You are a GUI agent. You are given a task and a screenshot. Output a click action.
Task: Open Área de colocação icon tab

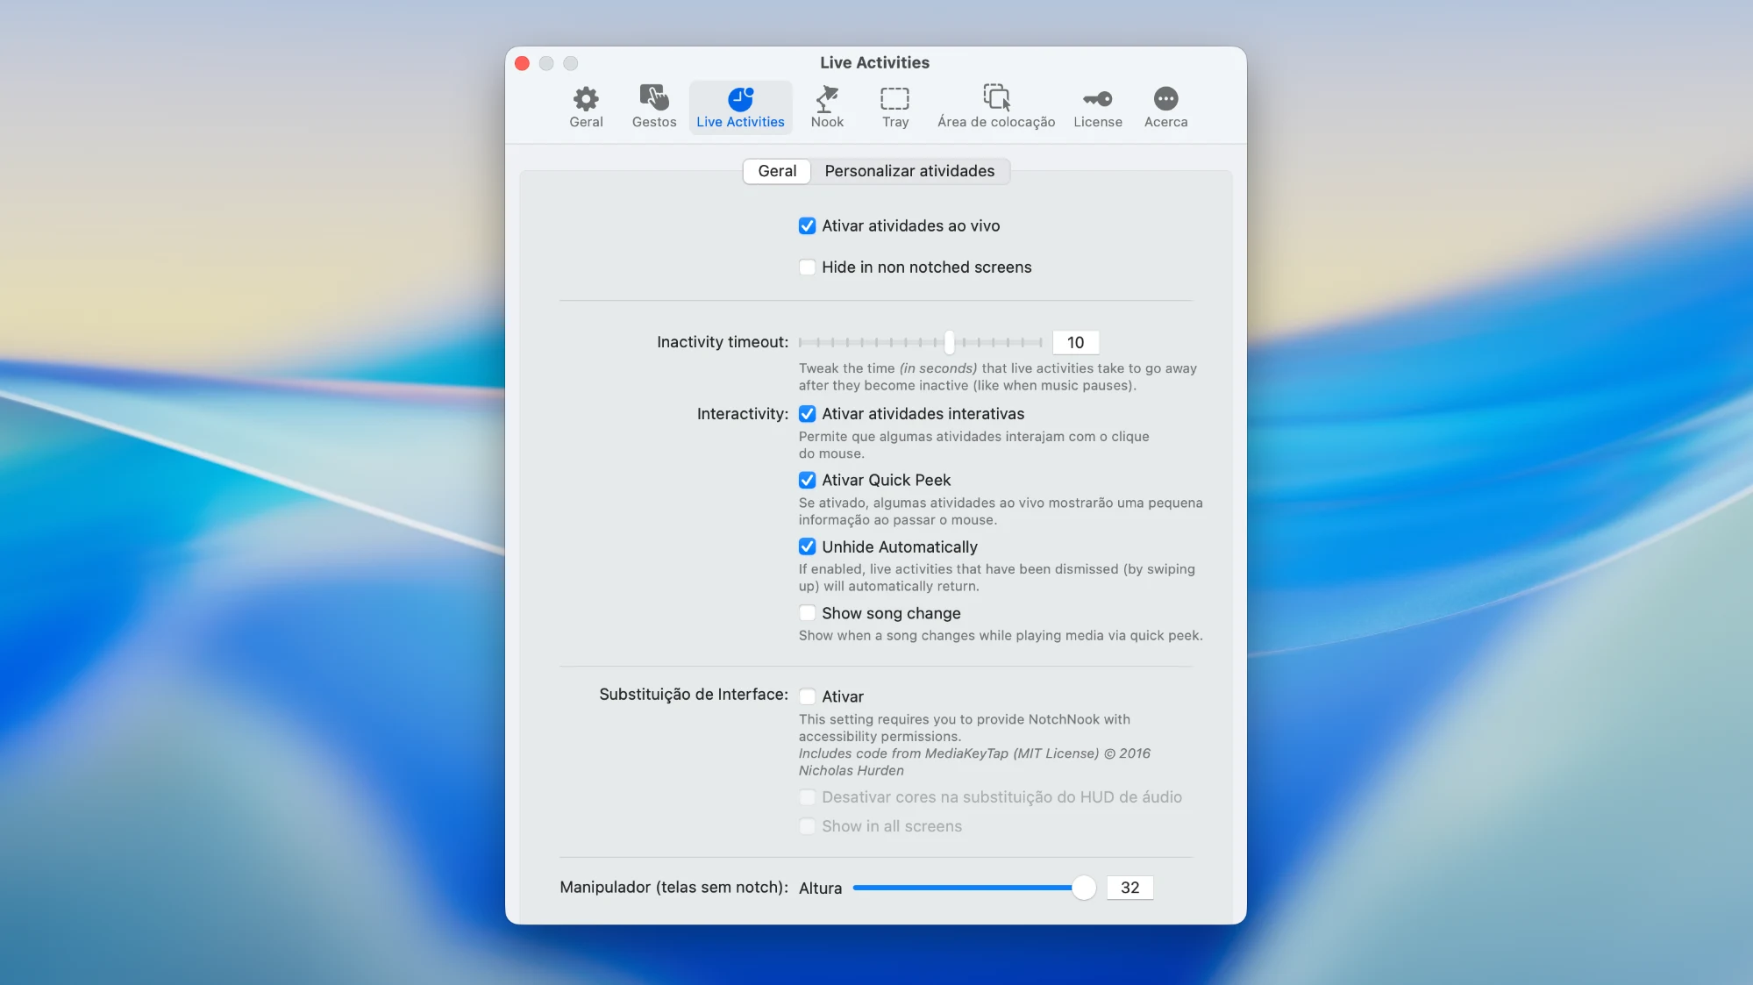(x=996, y=107)
